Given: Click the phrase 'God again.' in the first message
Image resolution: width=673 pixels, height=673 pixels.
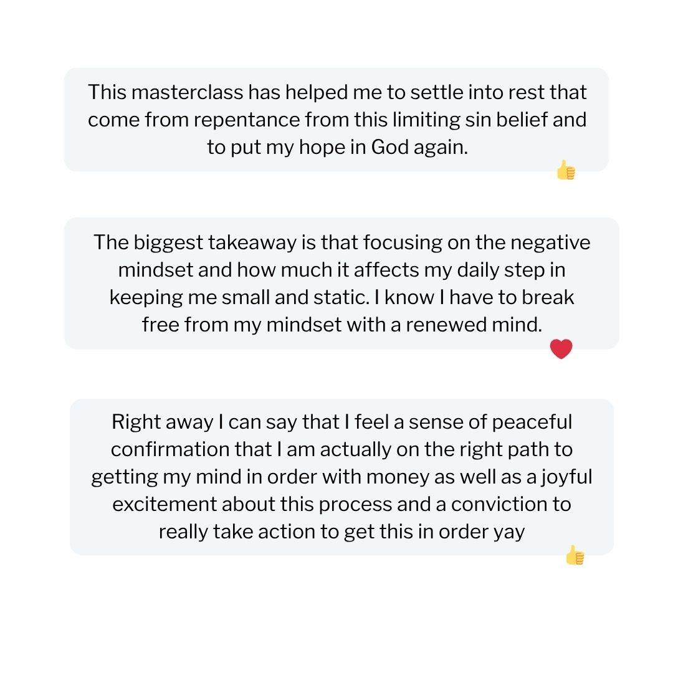Looking at the screenshot, I should coord(419,148).
